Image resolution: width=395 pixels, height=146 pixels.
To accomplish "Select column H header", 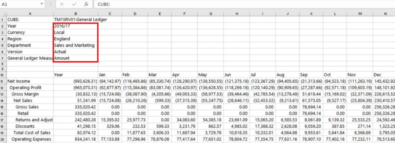I will coord(237,14).
